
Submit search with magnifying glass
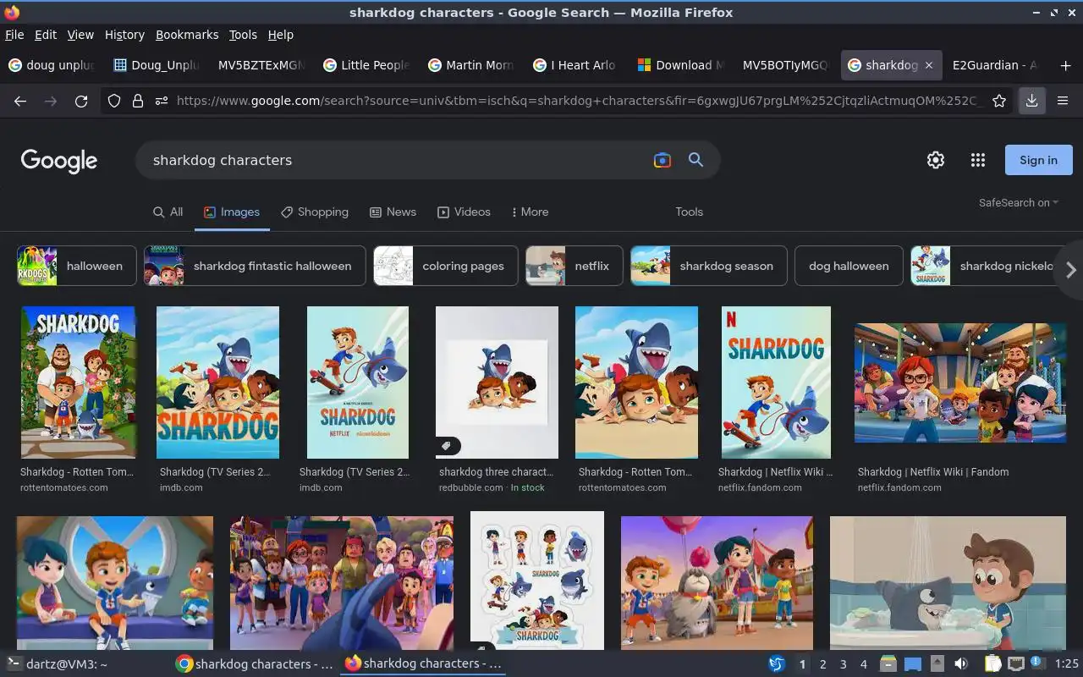tap(695, 160)
